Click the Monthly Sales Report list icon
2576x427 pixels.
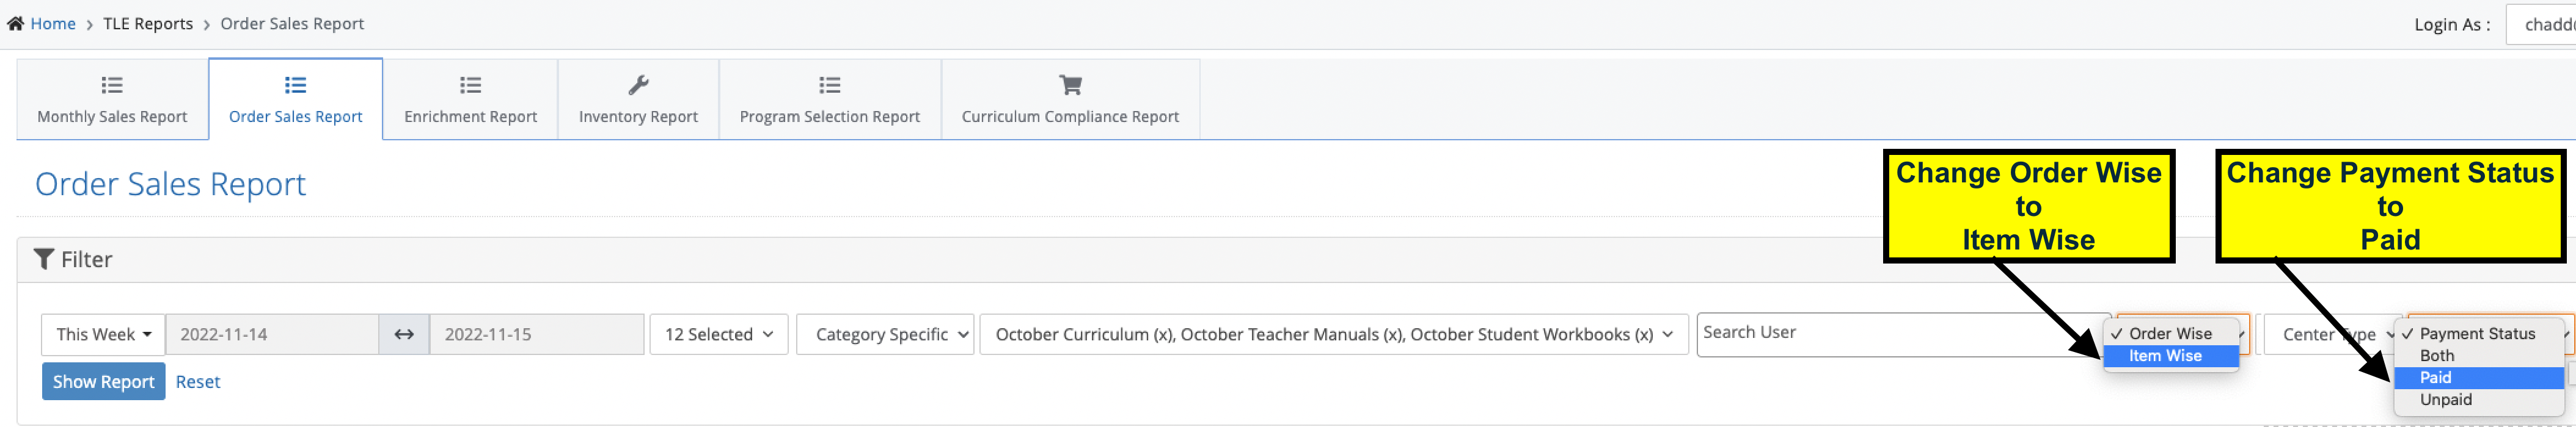click(112, 85)
